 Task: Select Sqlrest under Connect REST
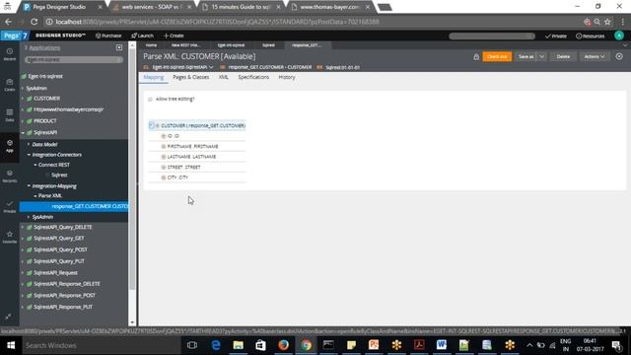pos(59,176)
